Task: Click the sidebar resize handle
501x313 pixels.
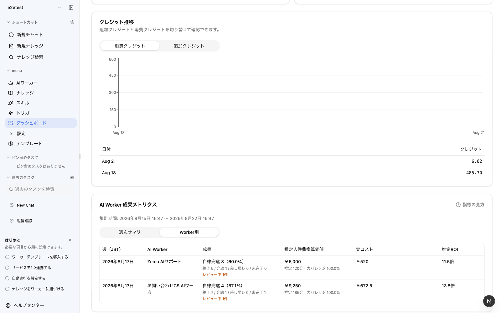Action: [80, 156]
